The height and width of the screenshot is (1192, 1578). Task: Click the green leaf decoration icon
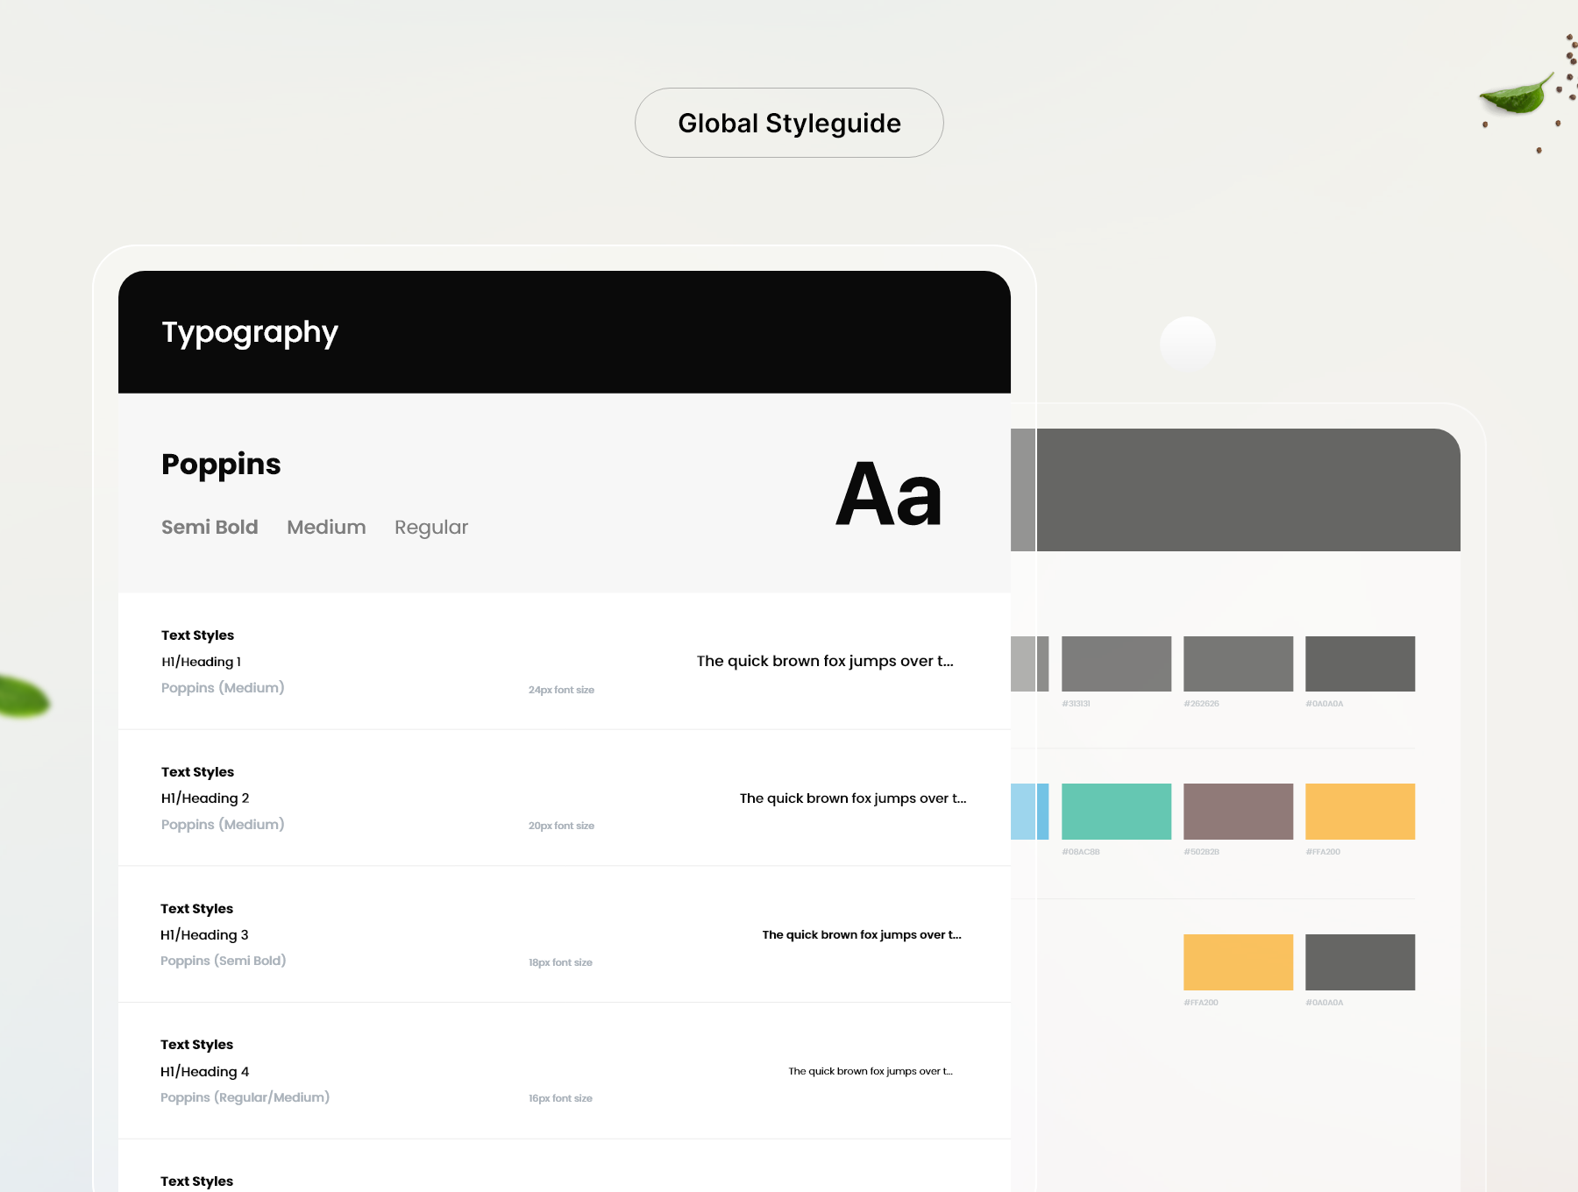(x=1515, y=95)
